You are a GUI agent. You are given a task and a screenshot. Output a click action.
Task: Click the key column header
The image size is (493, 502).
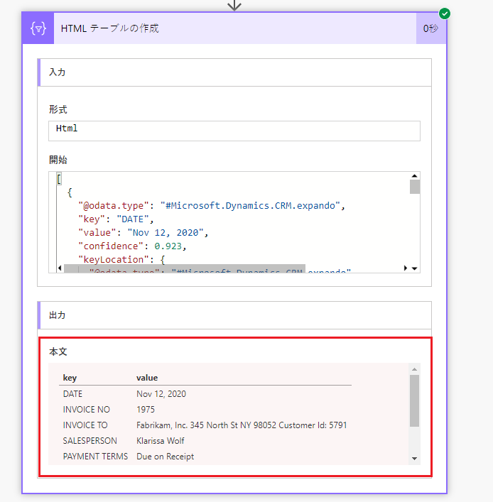70,378
